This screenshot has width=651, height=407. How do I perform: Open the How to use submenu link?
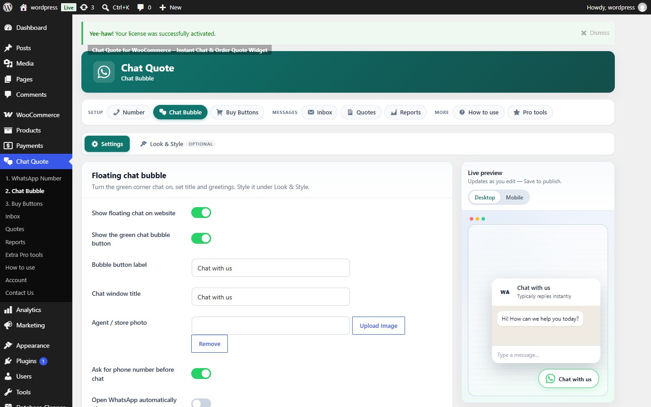20,267
